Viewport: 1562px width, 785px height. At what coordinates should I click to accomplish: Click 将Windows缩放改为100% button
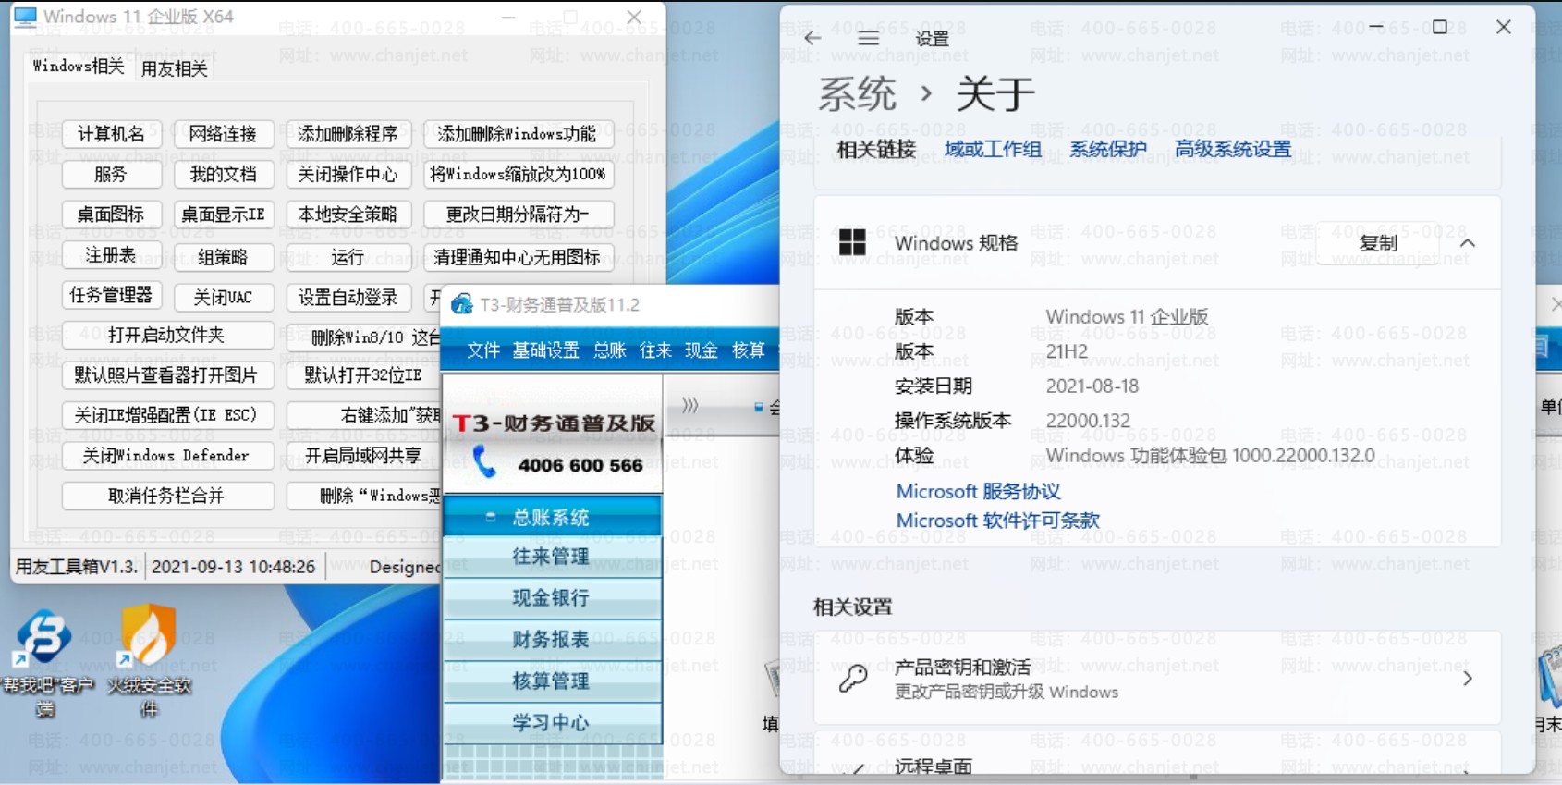click(x=519, y=174)
